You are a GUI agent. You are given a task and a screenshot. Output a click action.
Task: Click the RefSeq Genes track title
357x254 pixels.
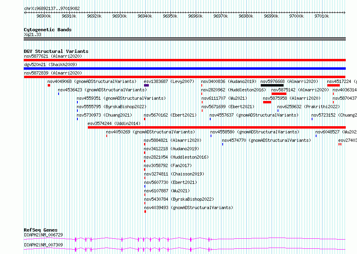[41, 230]
